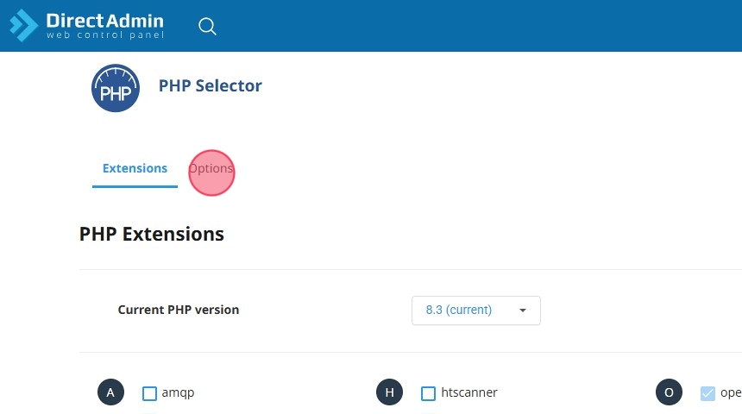
Task: Open search with the magnifier icon
Action: [207, 26]
